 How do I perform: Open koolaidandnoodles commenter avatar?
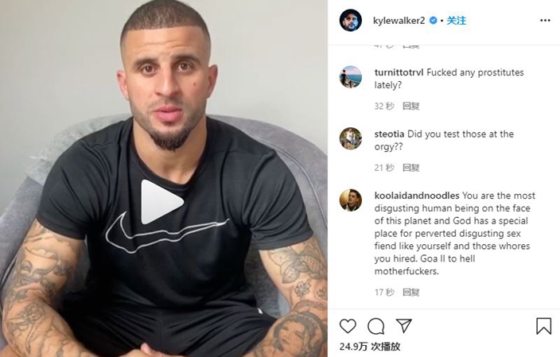[x=350, y=200]
